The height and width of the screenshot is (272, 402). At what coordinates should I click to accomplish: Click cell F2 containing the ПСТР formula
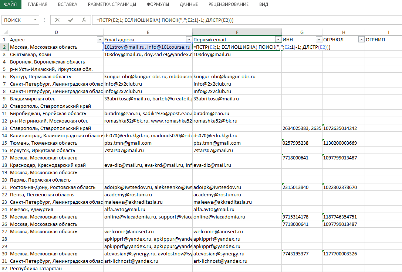(237, 47)
